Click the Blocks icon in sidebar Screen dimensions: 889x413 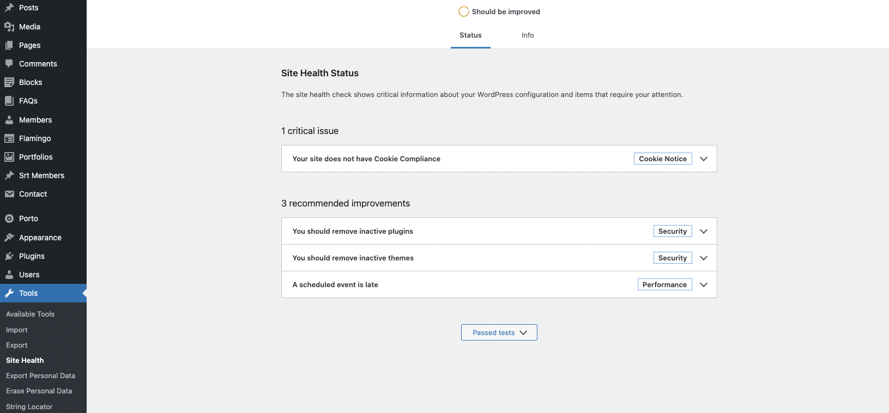(x=9, y=82)
